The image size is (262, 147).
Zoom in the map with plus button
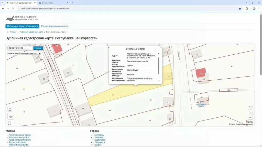click(x=250, y=113)
